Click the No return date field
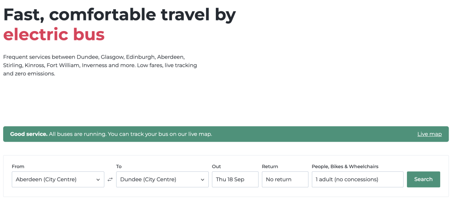 point(285,180)
